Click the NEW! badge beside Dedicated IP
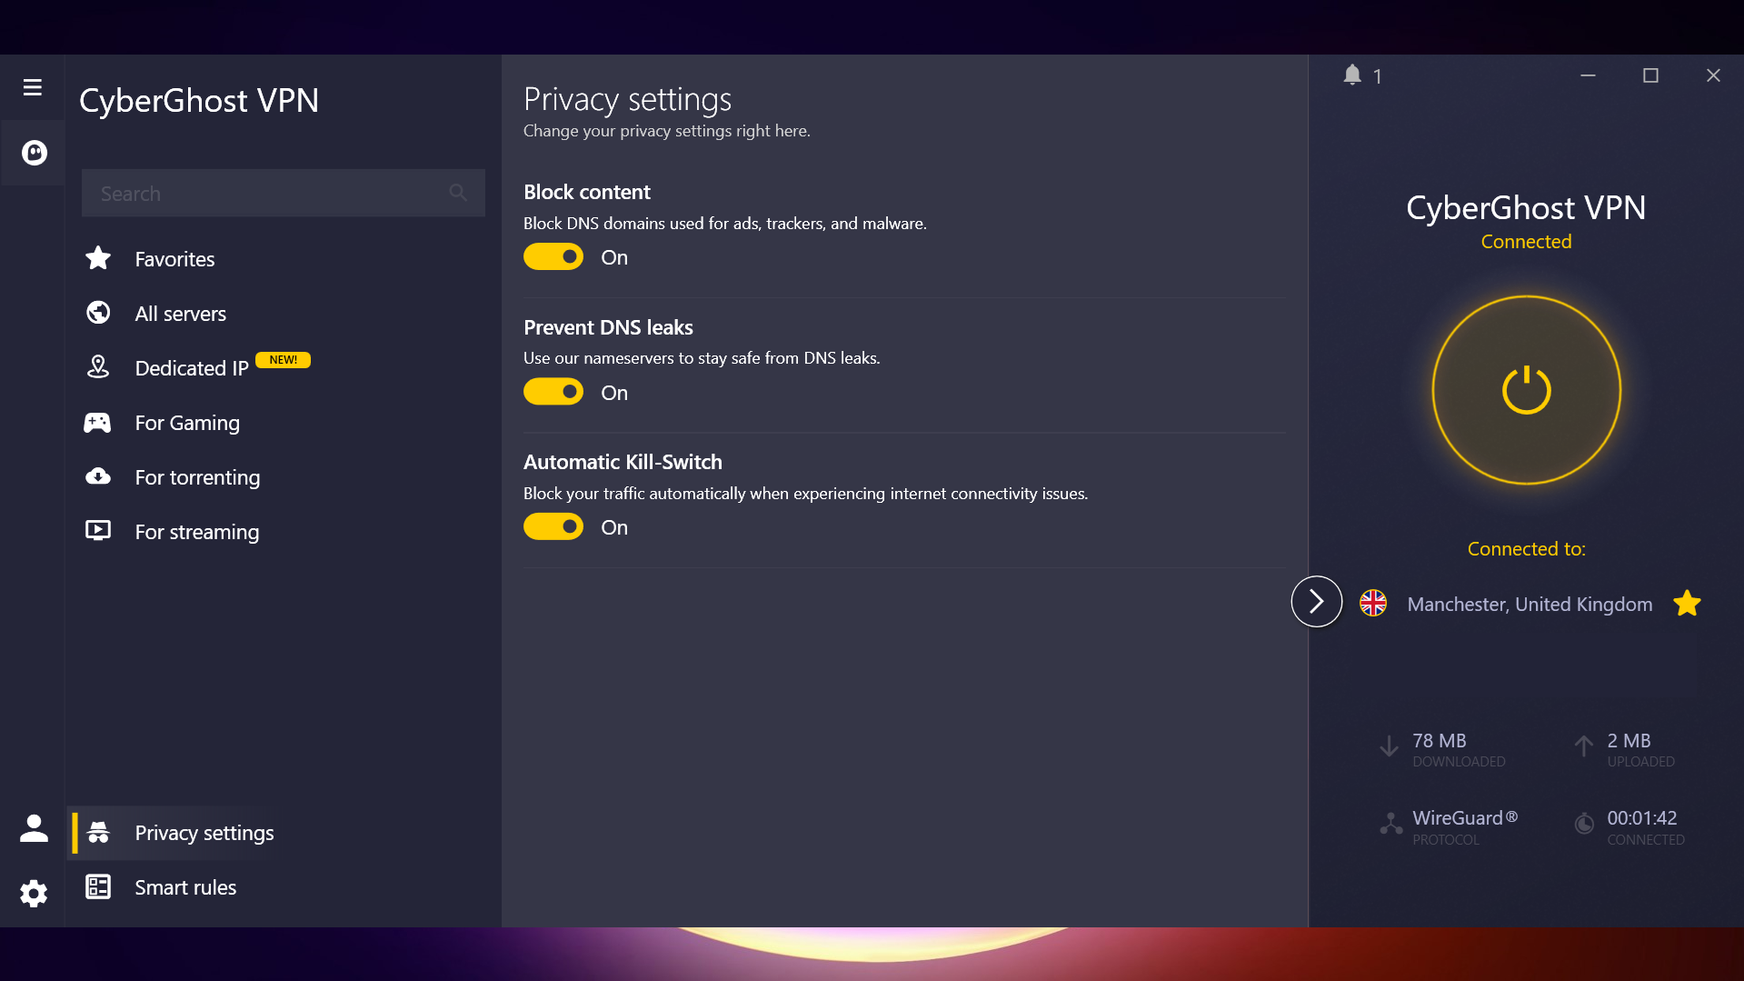Screen dimensions: 1744x981 283,360
